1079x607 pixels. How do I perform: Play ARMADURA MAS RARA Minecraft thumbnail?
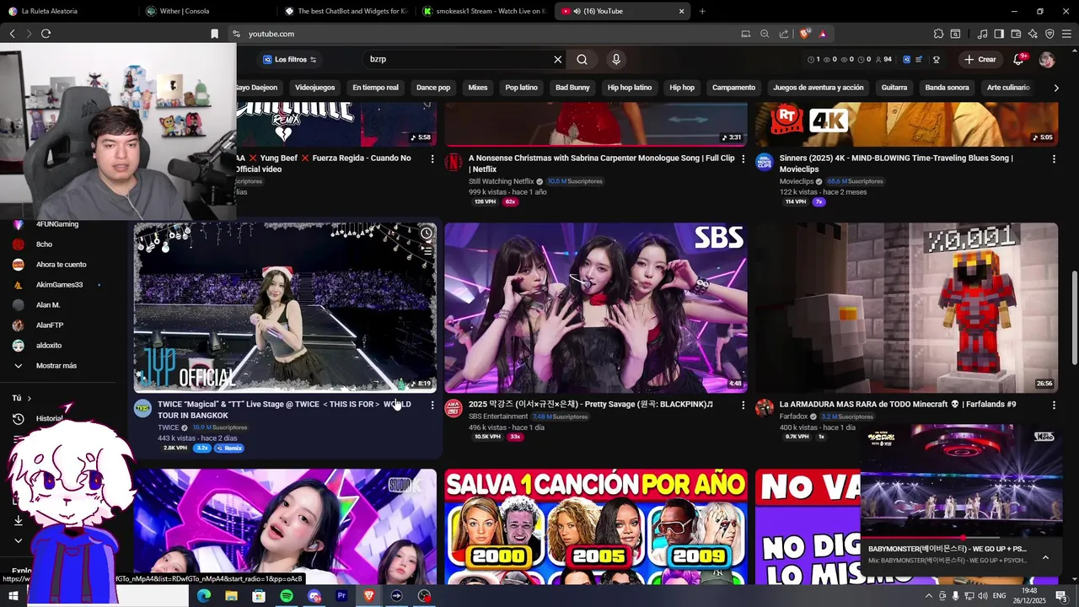906,308
